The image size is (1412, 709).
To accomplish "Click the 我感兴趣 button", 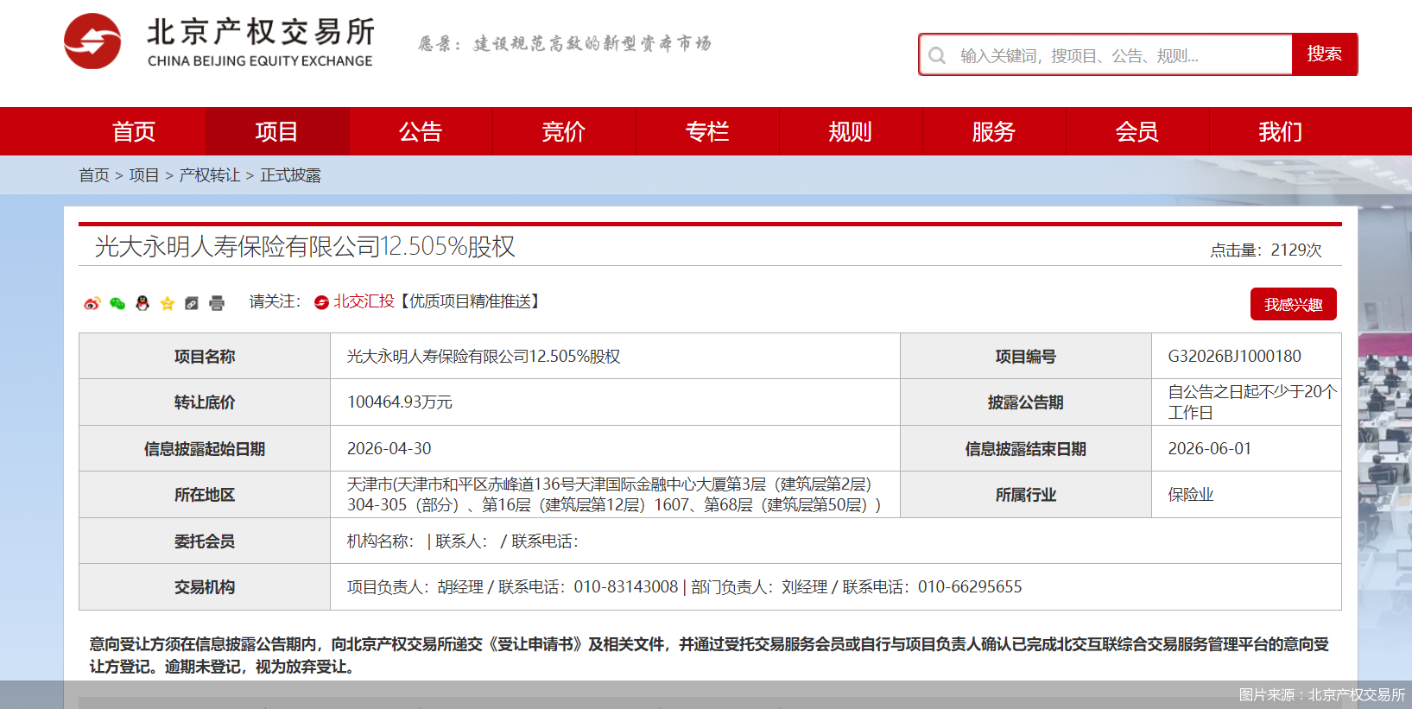I will tap(1294, 304).
